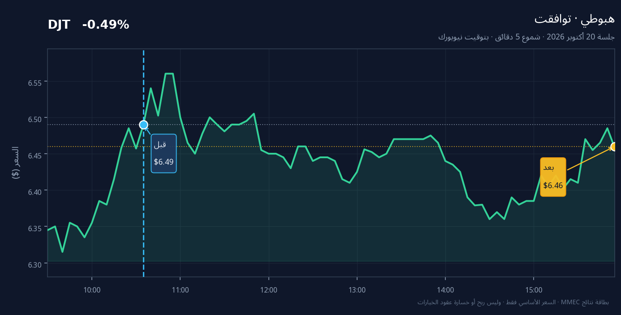Click the 15:00 time axis label

pyautogui.click(x=534, y=290)
